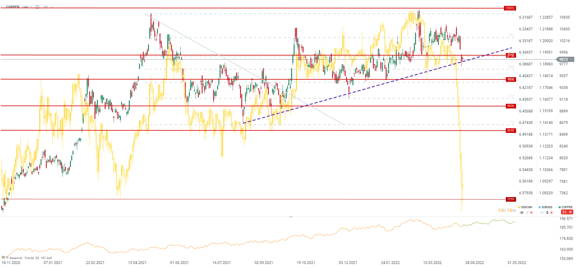Screen dimensions: 578x268
Task: Click the 153.089 value on indicator scale
Action: [566, 259]
